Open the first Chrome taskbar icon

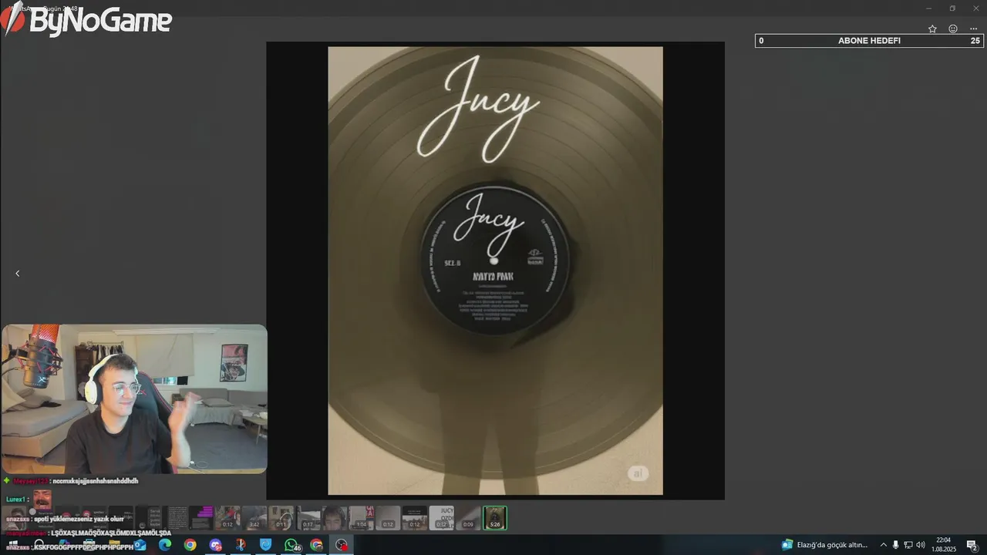(x=190, y=545)
